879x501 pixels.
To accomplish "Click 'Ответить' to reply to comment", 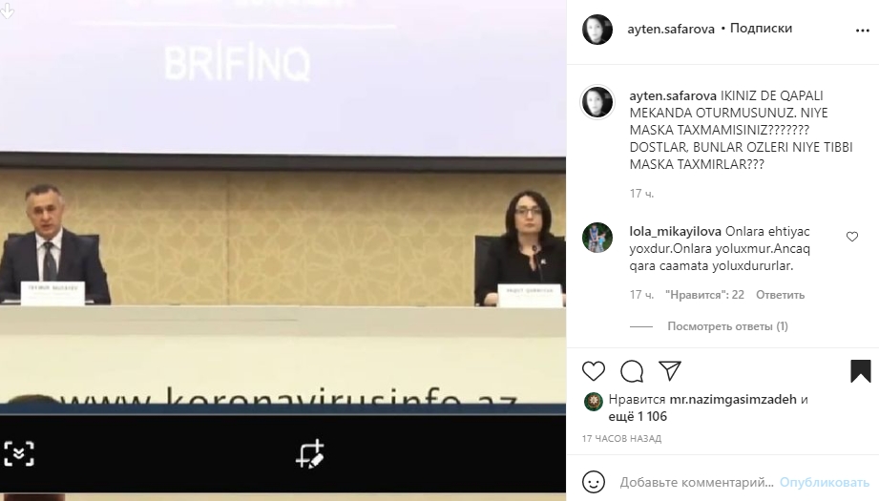I will [780, 295].
